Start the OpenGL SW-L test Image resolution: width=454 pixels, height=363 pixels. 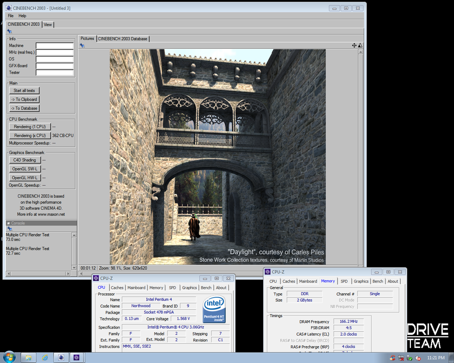(25, 169)
